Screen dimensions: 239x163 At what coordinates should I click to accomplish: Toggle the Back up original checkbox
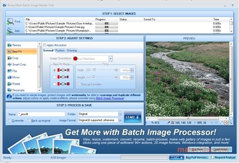(29, 120)
